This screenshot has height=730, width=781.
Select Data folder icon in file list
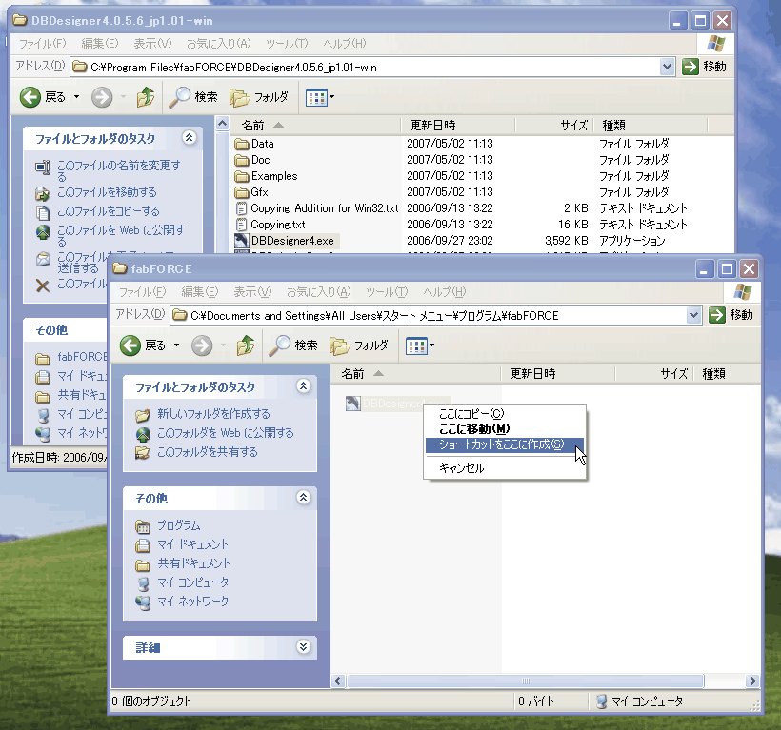point(242,144)
